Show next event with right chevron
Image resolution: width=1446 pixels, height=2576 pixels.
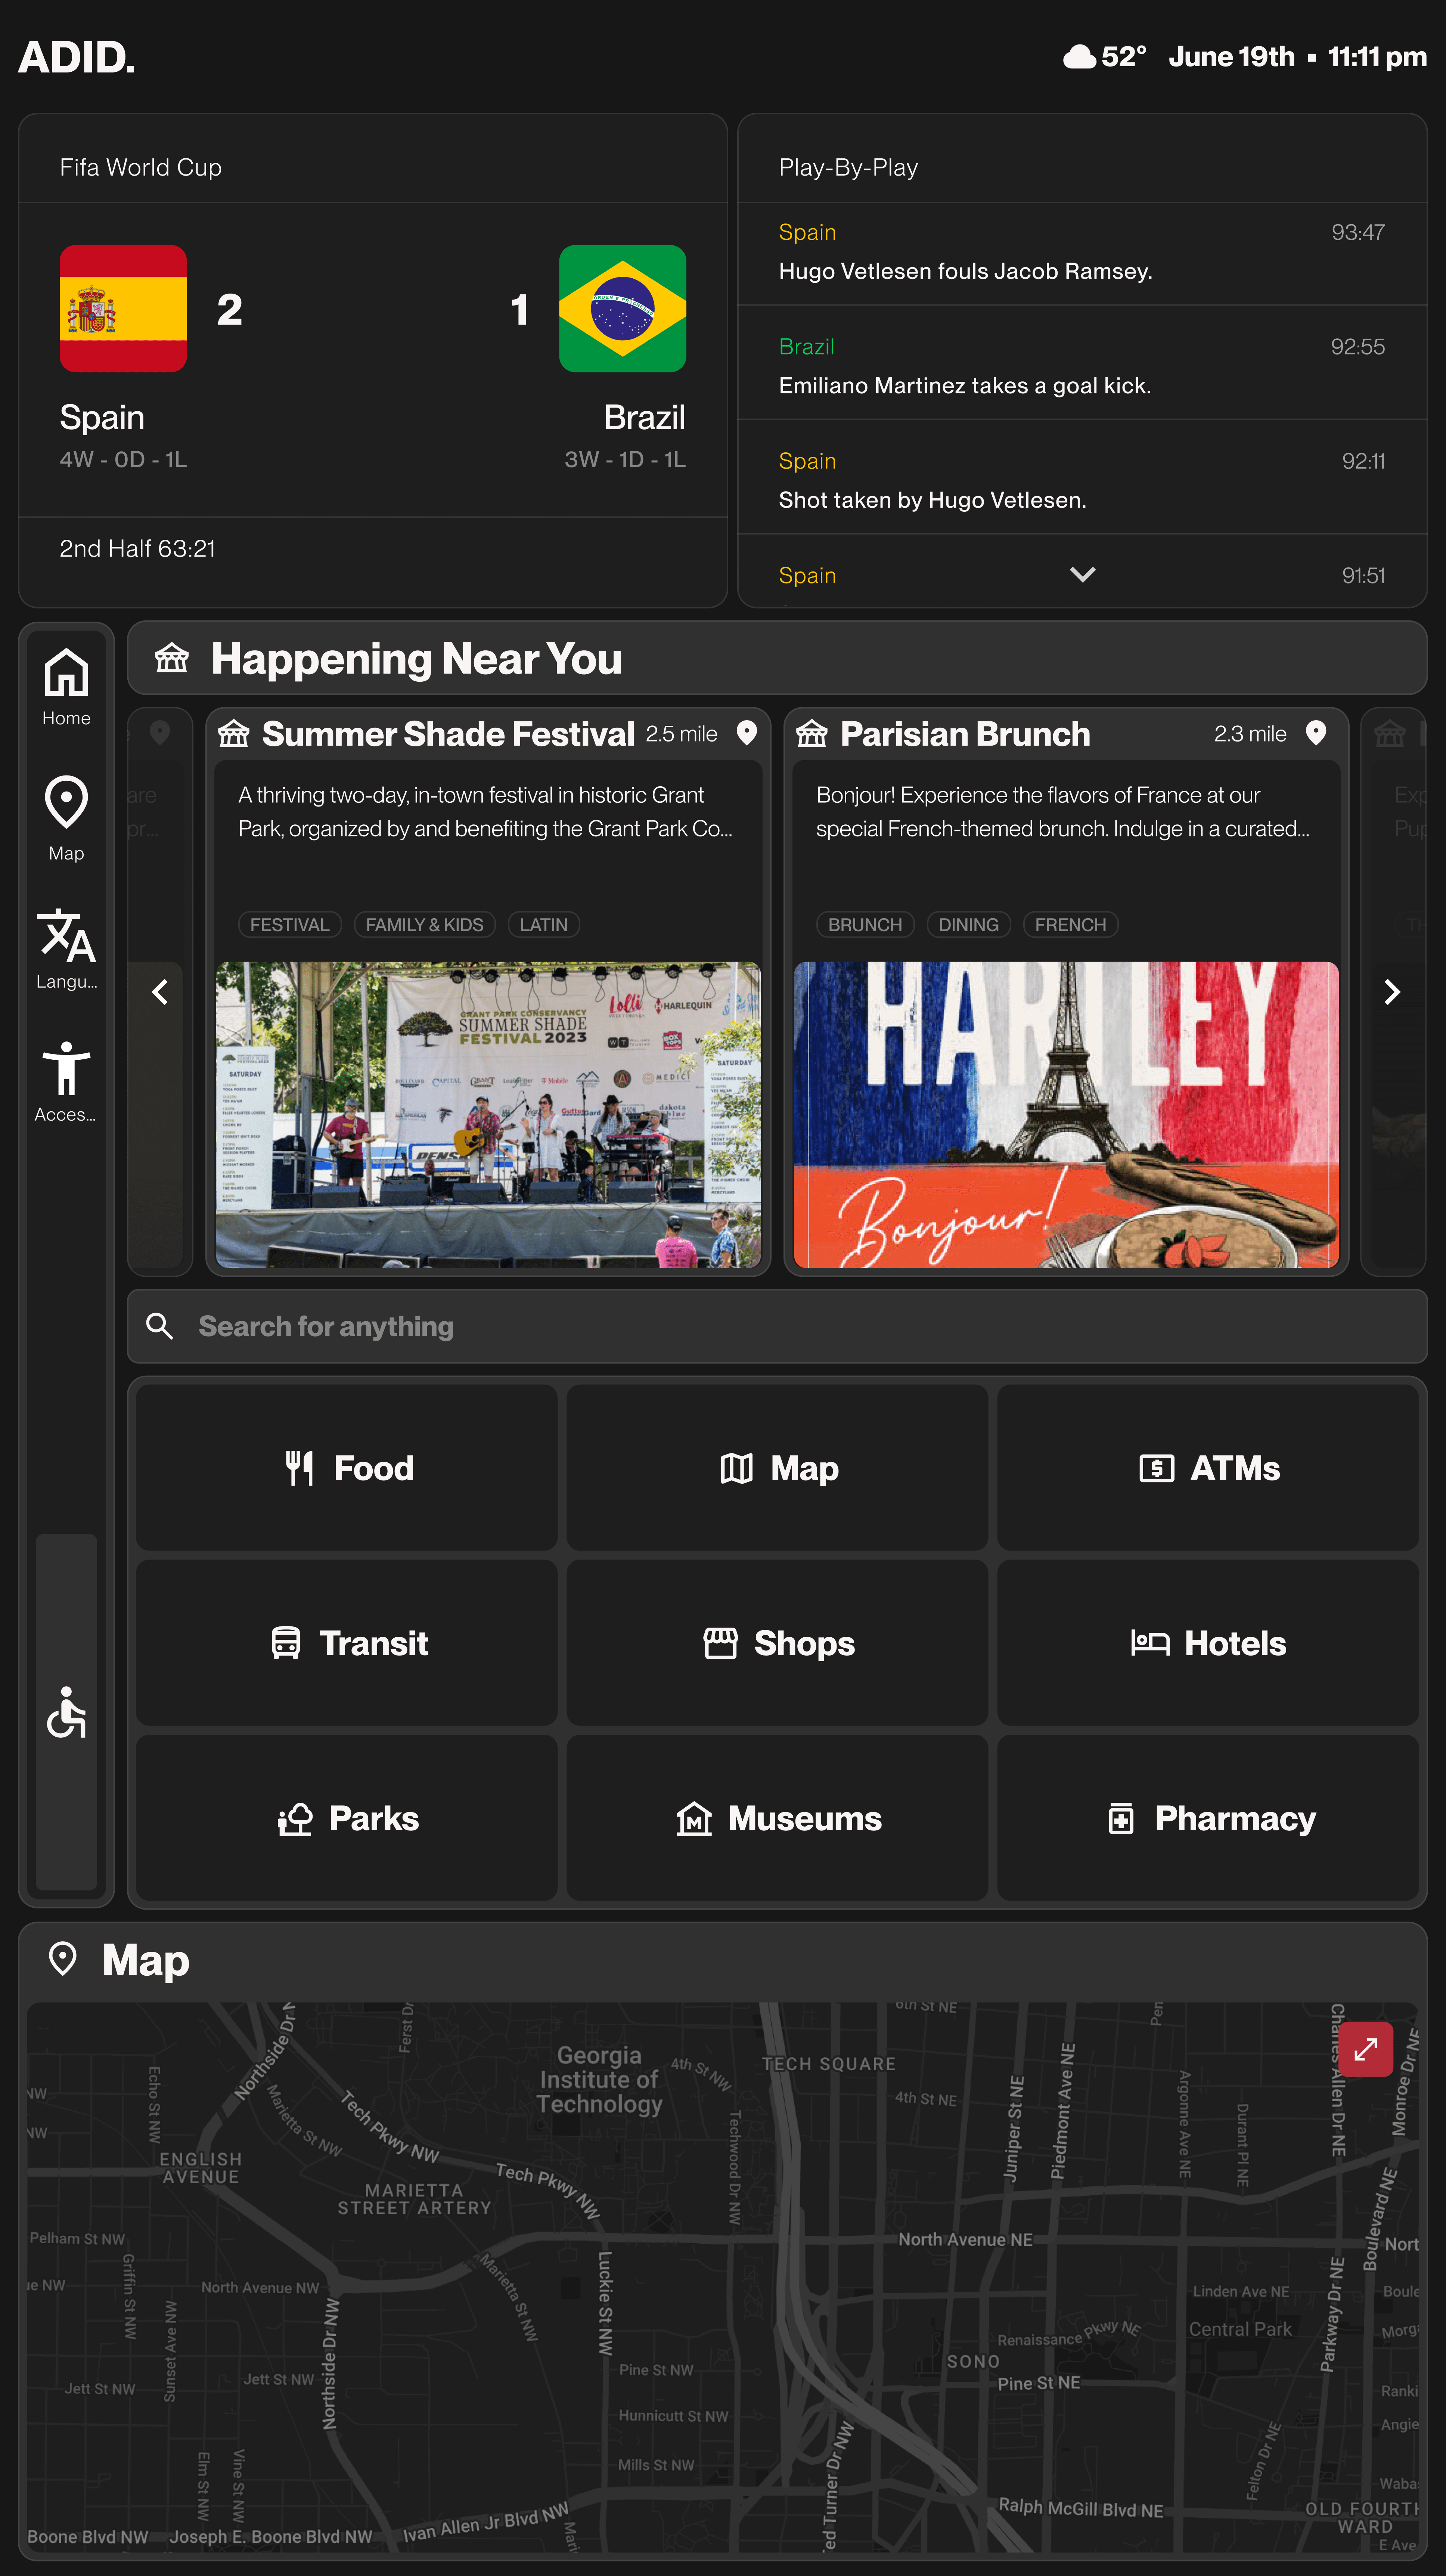coord(1391,992)
